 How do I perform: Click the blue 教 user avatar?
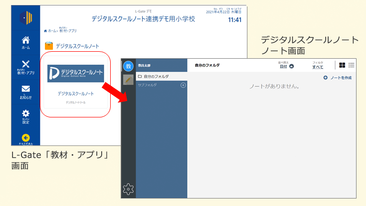click(128, 66)
